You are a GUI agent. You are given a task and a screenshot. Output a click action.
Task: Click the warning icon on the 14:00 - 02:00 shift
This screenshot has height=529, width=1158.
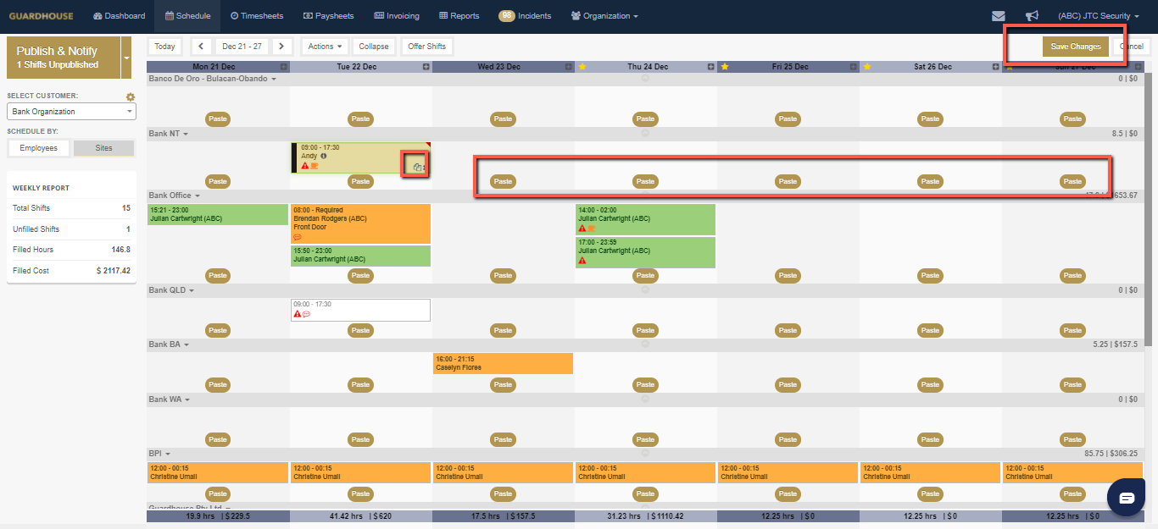(x=582, y=228)
